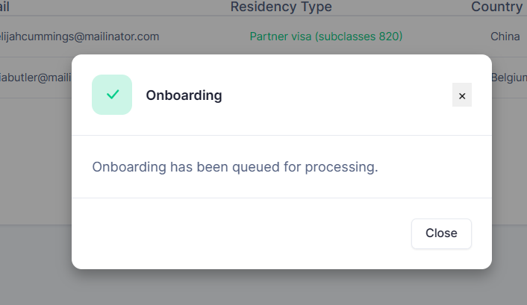Click the partially hidden iabutler email entry
The width and height of the screenshot is (527, 305).
coord(36,78)
